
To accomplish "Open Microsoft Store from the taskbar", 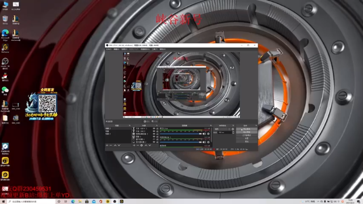I will [x=87, y=202].
